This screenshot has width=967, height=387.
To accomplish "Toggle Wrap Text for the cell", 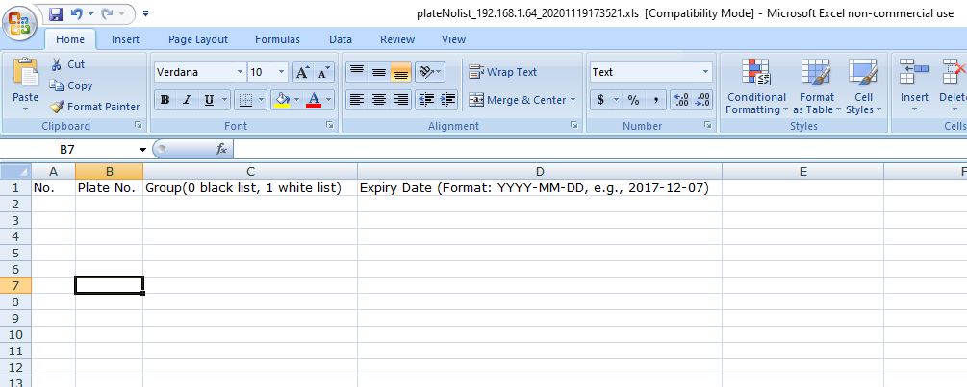I will (x=502, y=72).
